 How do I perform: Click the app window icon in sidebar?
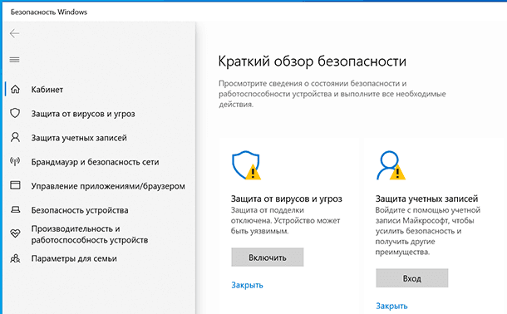15,185
